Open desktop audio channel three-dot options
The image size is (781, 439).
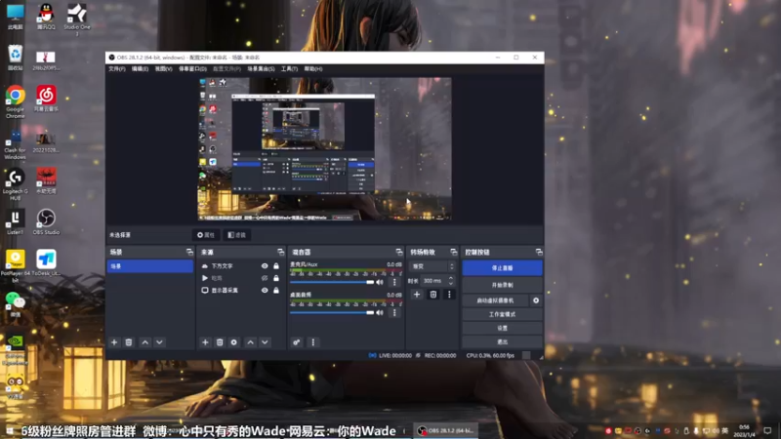pyautogui.click(x=394, y=312)
